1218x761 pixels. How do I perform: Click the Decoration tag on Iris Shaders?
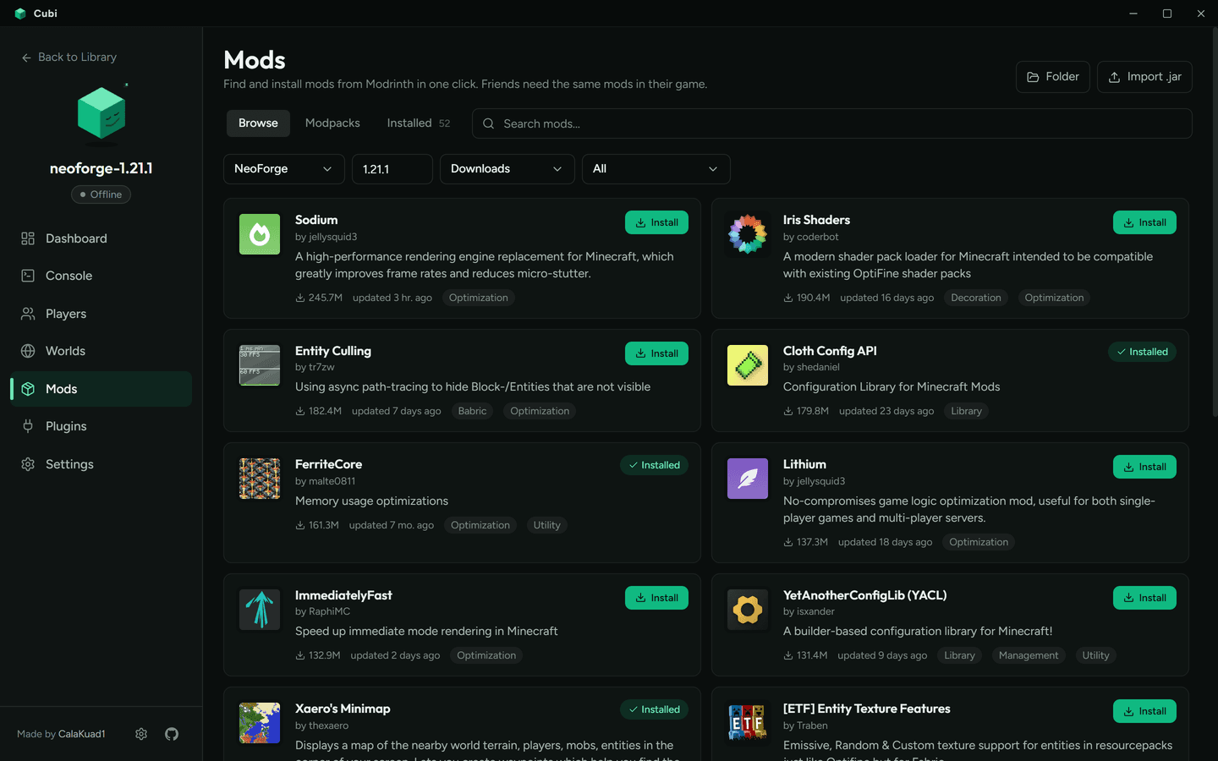975,298
